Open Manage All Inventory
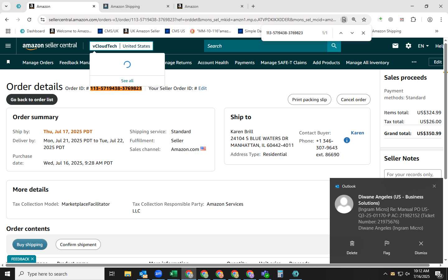 point(367,63)
